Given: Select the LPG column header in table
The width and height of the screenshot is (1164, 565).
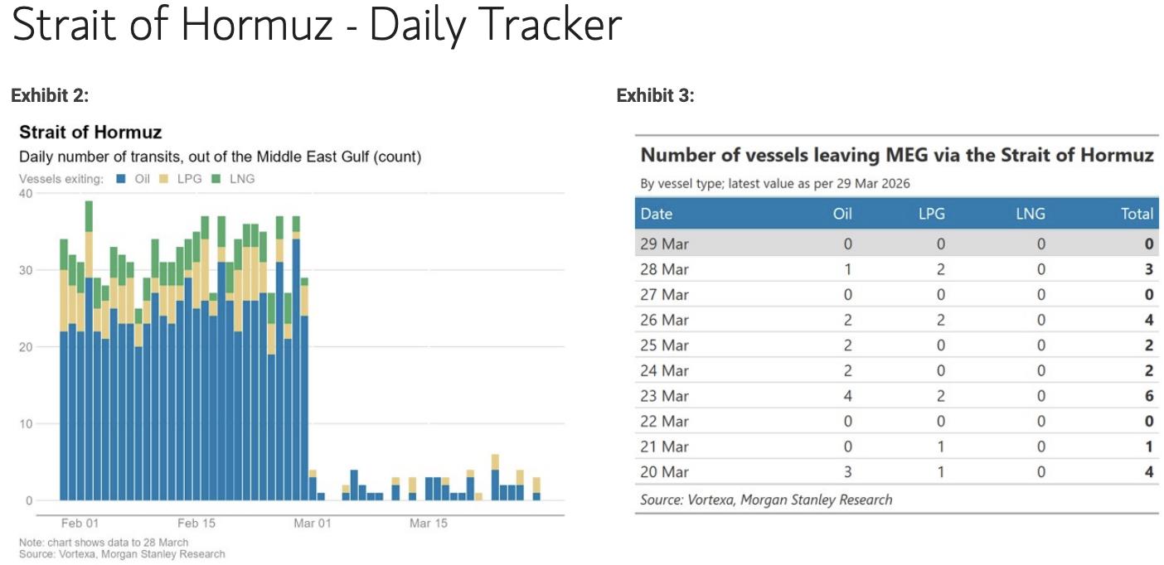Looking at the screenshot, I should [933, 214].
